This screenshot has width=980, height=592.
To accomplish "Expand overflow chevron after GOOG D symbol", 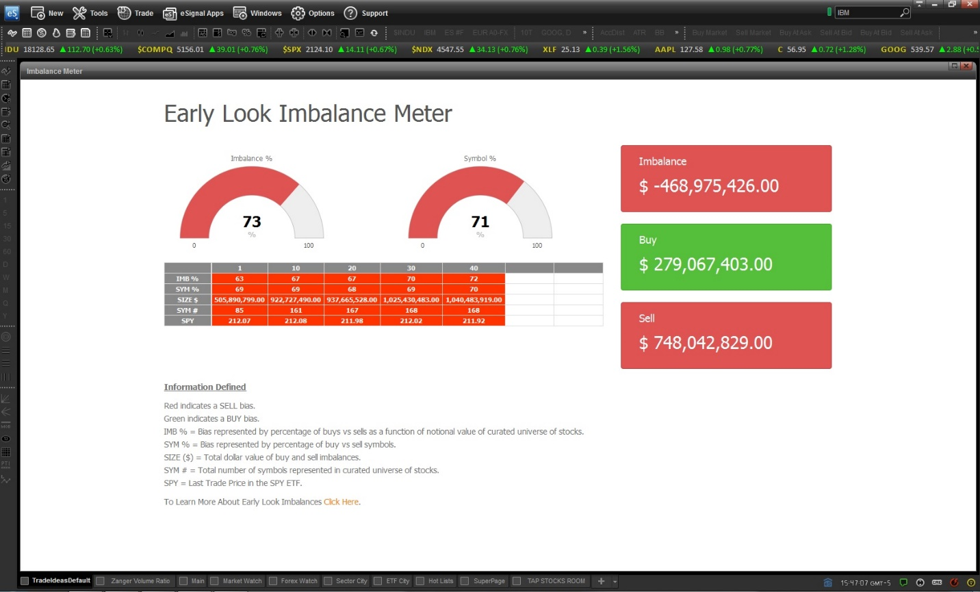I will (584, 32).
